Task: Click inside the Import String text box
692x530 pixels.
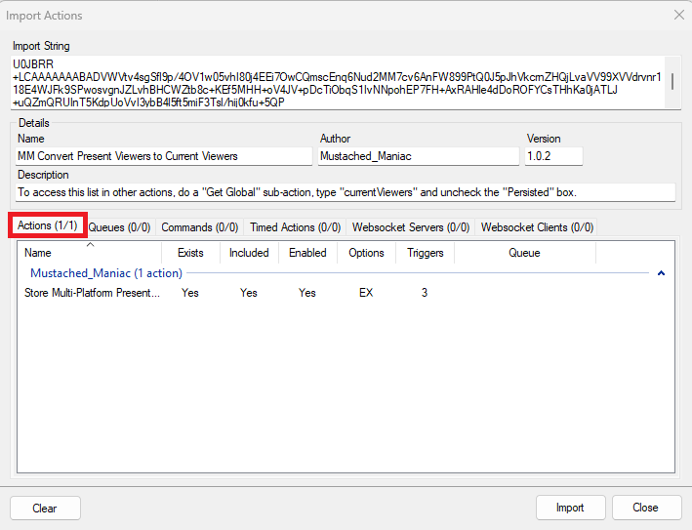Action: (x=332, y=82)
